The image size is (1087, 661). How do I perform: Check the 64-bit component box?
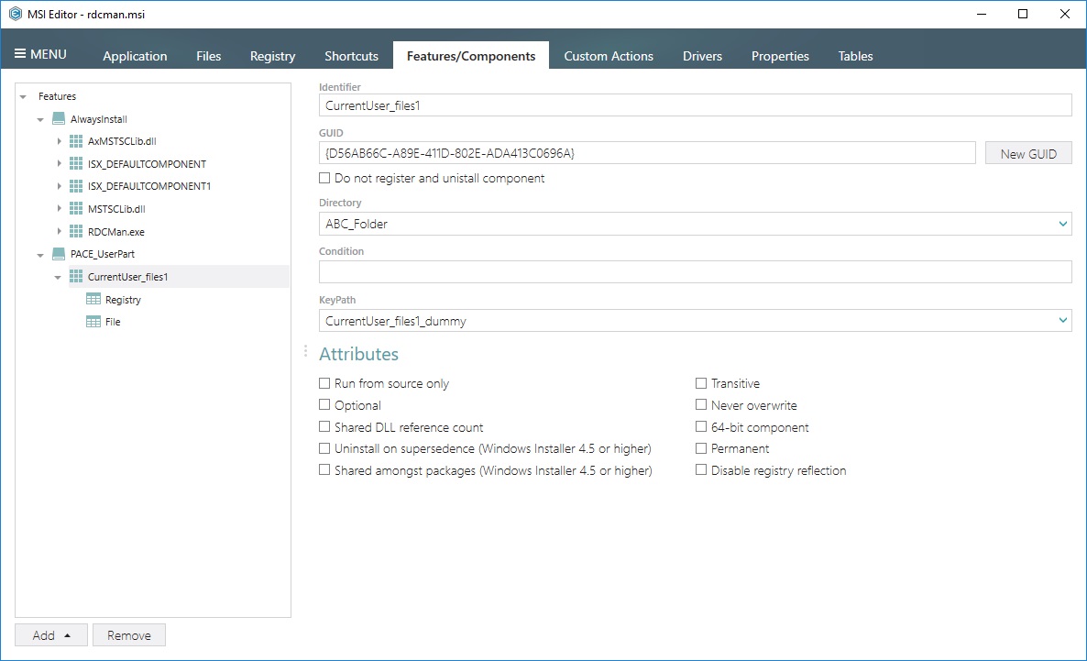point(701,427)
